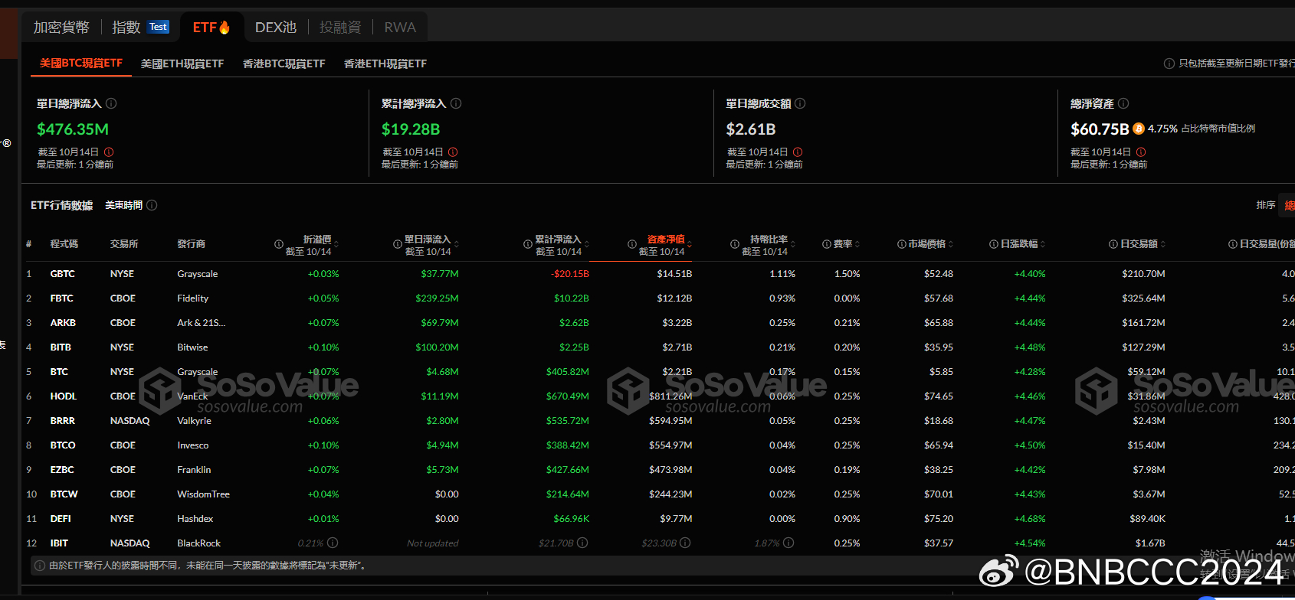This screenshot has width=1295, height=600.
Task: Click the 程式碼 column header
Action: click(x=64, y=244)
